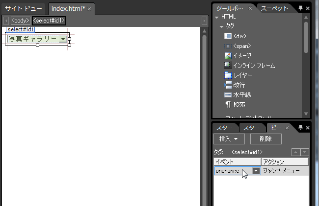Close the ツールボックス tab

[250, 8]
